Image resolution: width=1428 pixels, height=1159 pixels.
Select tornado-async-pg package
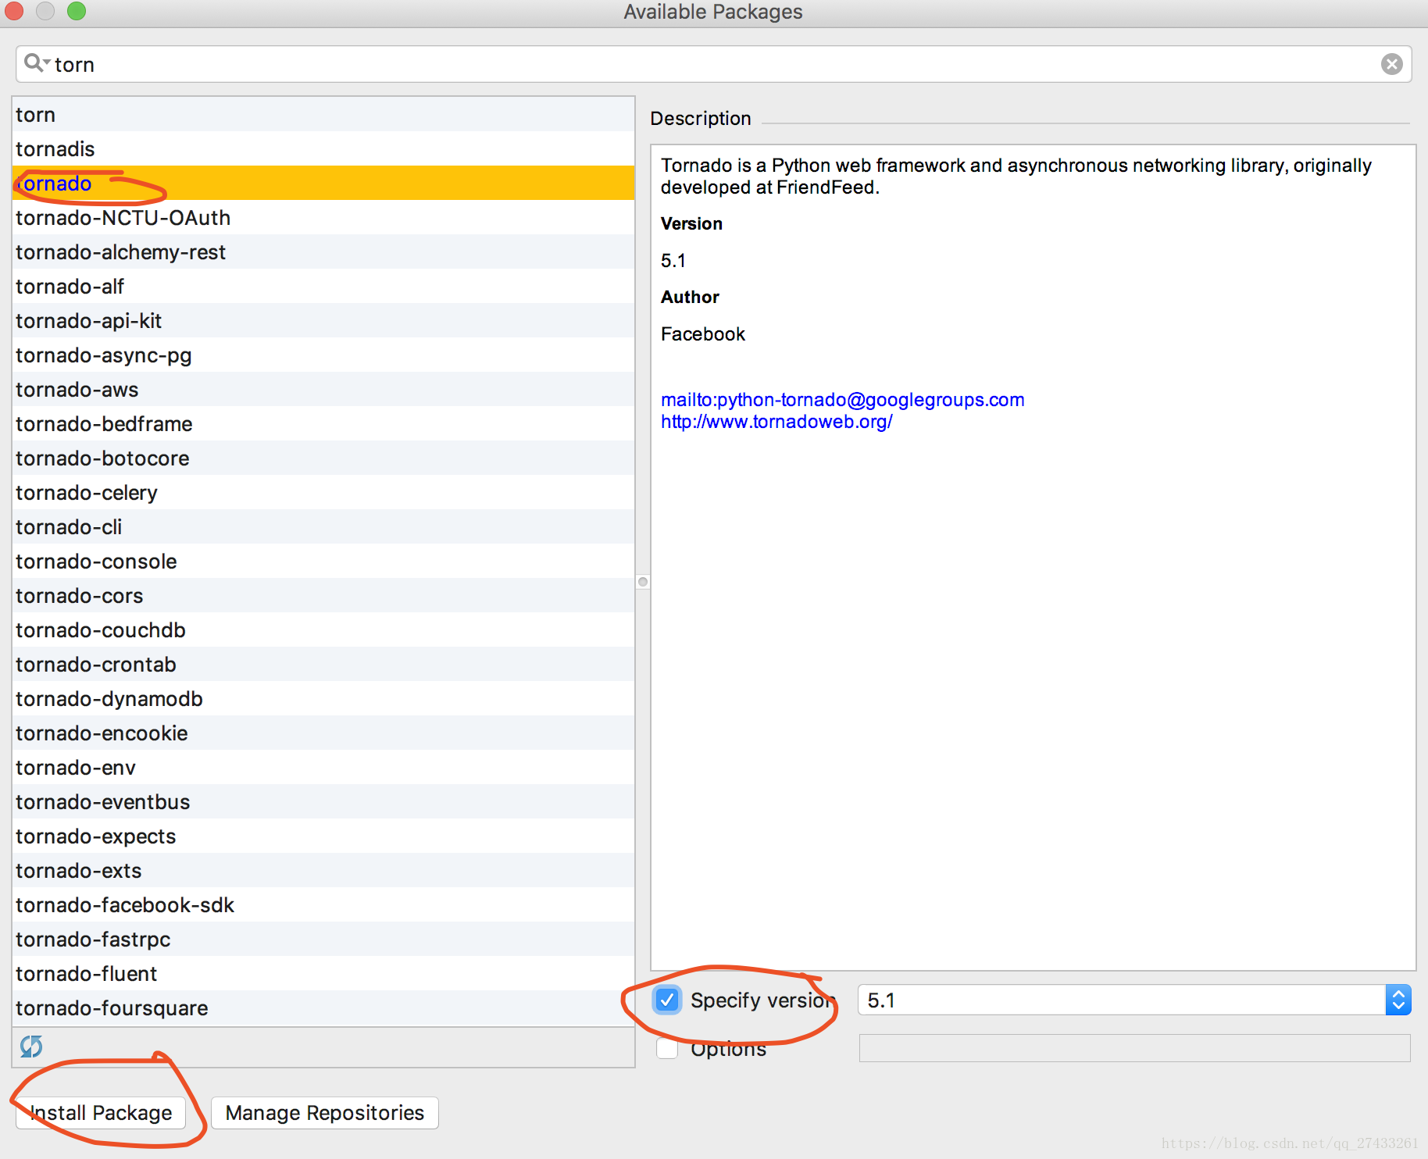click(x=323, y=355)
